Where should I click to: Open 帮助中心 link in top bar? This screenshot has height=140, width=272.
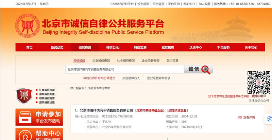pos(189,4)
